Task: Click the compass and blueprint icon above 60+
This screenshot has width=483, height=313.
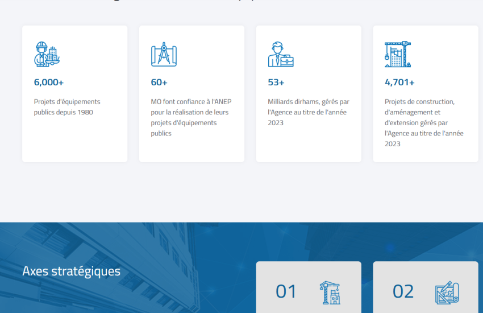Action: click(x=164, y=55)
